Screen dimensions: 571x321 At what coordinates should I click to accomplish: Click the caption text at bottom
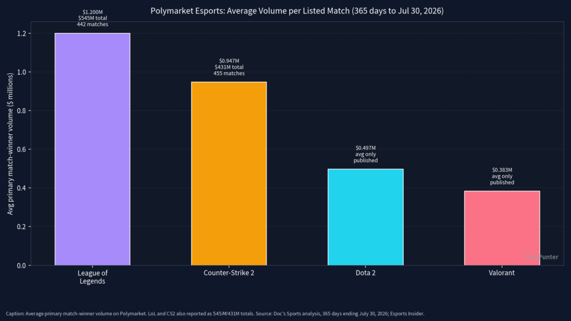pyautogui.click(x=215, y=314)
